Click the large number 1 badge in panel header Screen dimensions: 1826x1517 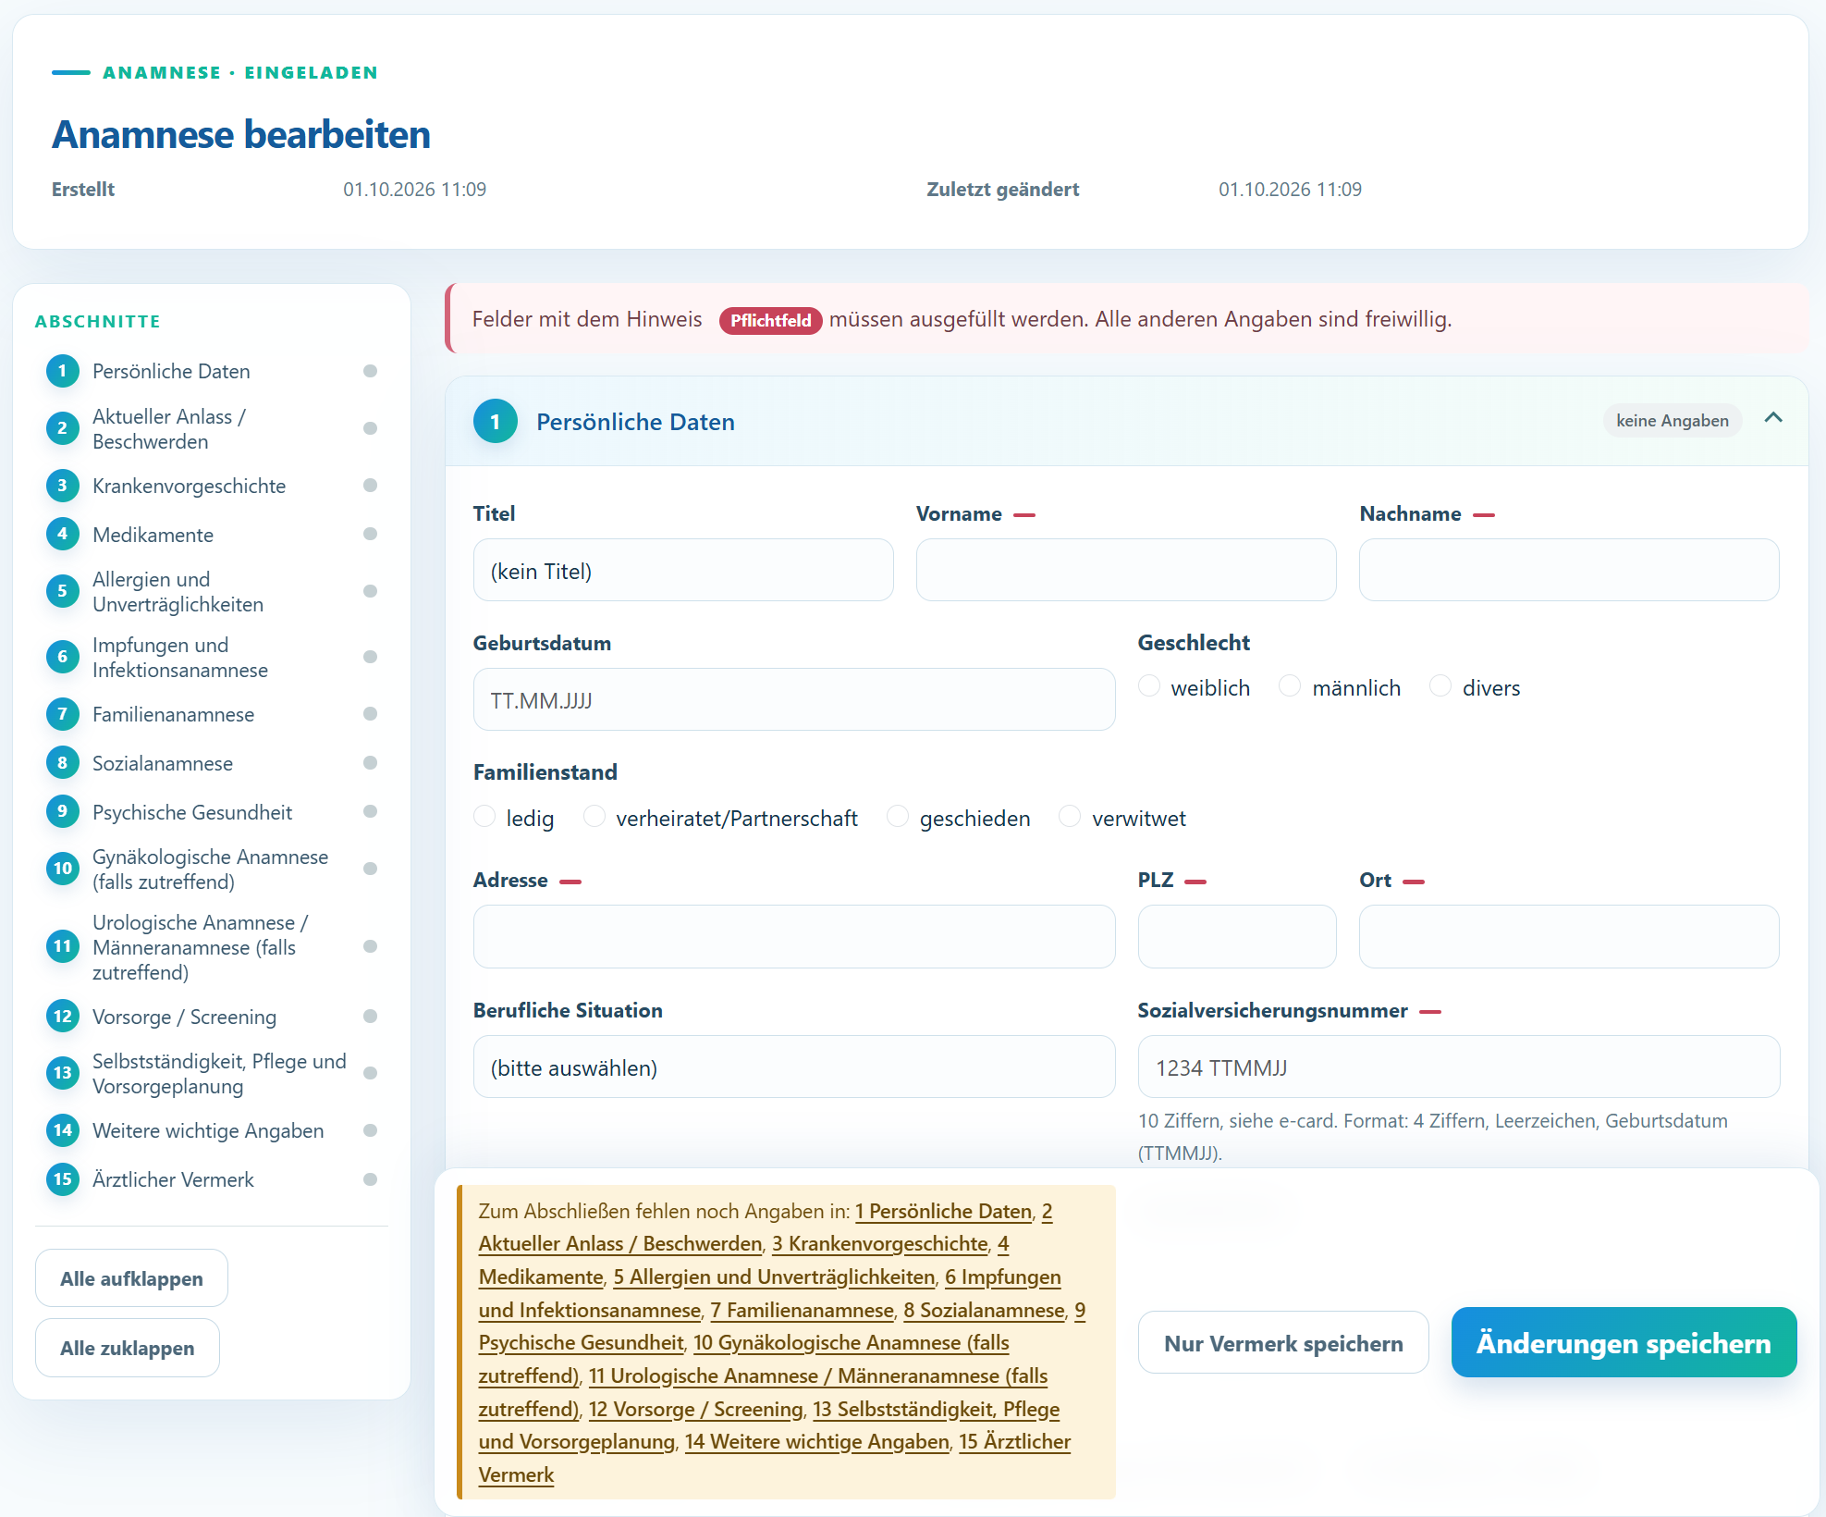pyautogui.click(x=496, y=422)
